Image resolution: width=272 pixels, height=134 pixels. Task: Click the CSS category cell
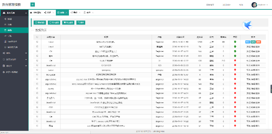[51, 107]
